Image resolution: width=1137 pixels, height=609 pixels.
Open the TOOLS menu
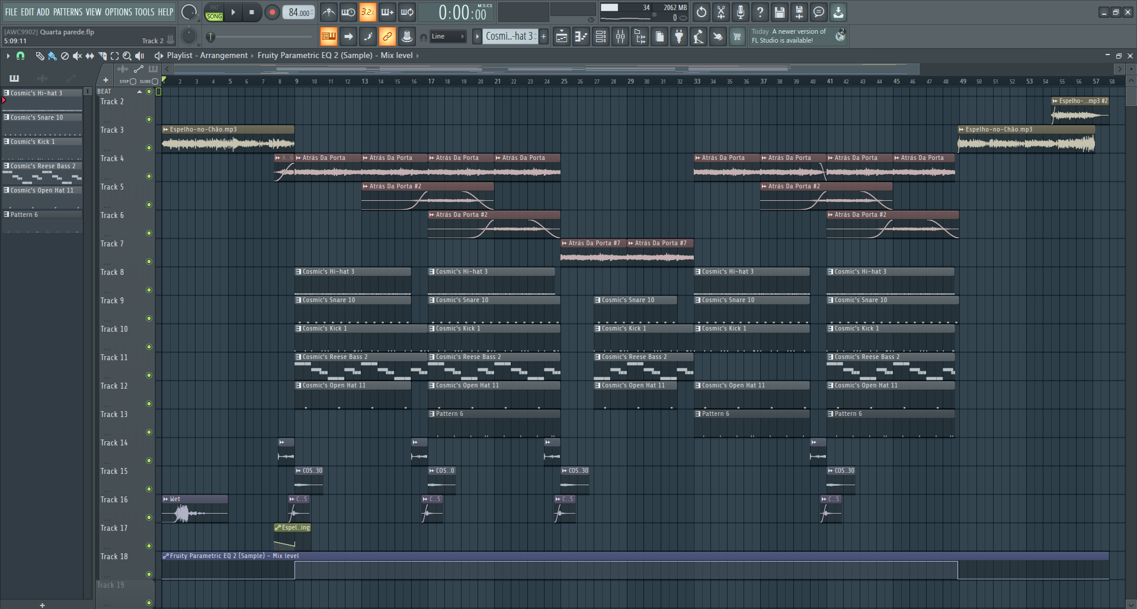click(x=145, y=12)
